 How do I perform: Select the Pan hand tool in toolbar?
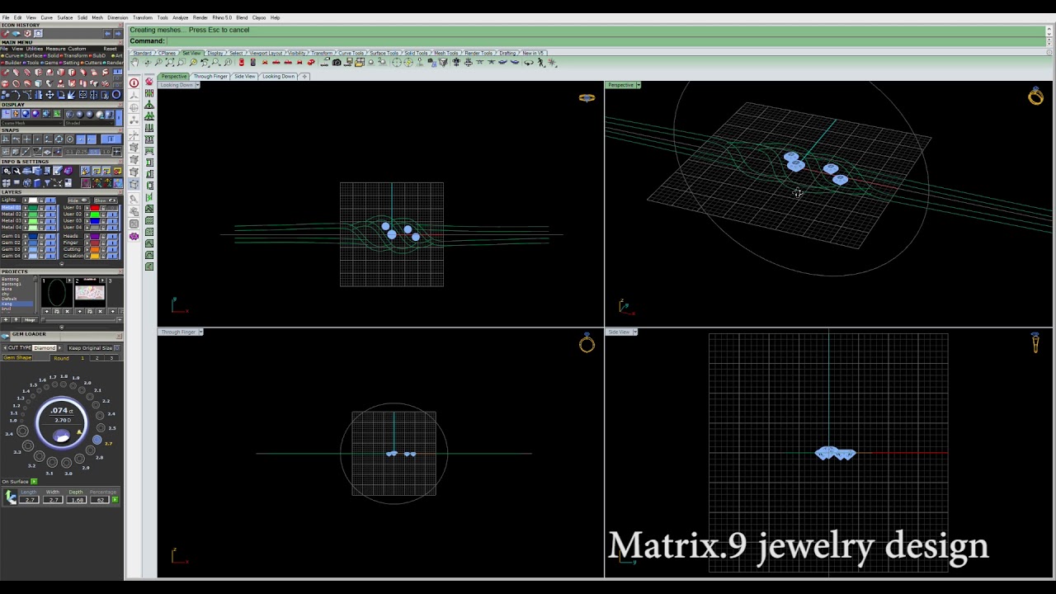point(134,63)
